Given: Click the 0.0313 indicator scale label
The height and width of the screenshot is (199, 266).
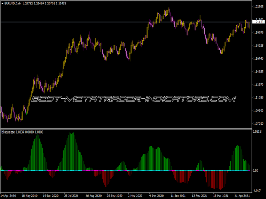Looking at the screenshot, I should [x=257, y=132].
